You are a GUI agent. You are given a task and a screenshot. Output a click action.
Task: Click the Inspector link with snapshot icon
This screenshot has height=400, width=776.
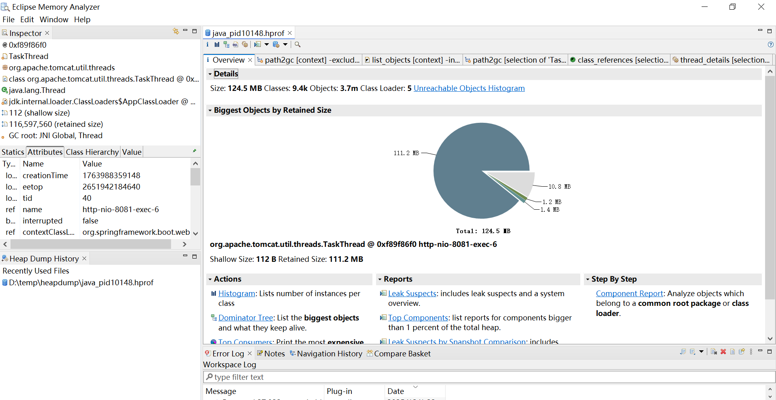(175, 31)
